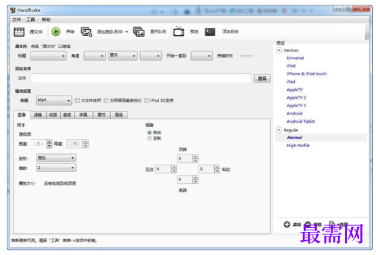Viewport: 376px width, 255px height.
Task: Click the green Start encode play icon
Action: (56, 32)
